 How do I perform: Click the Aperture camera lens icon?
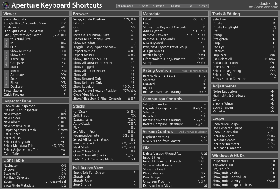point(6,5)
